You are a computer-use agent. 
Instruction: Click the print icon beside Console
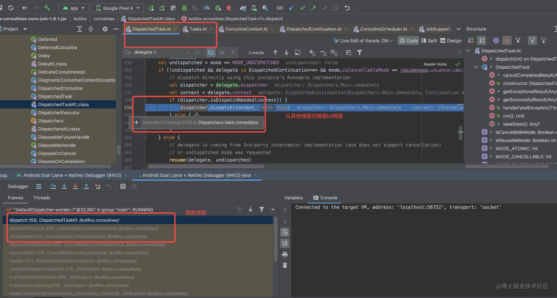pos(285,254)
